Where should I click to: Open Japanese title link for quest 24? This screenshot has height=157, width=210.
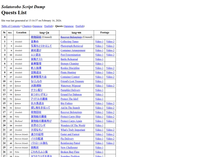coord(39,143)
